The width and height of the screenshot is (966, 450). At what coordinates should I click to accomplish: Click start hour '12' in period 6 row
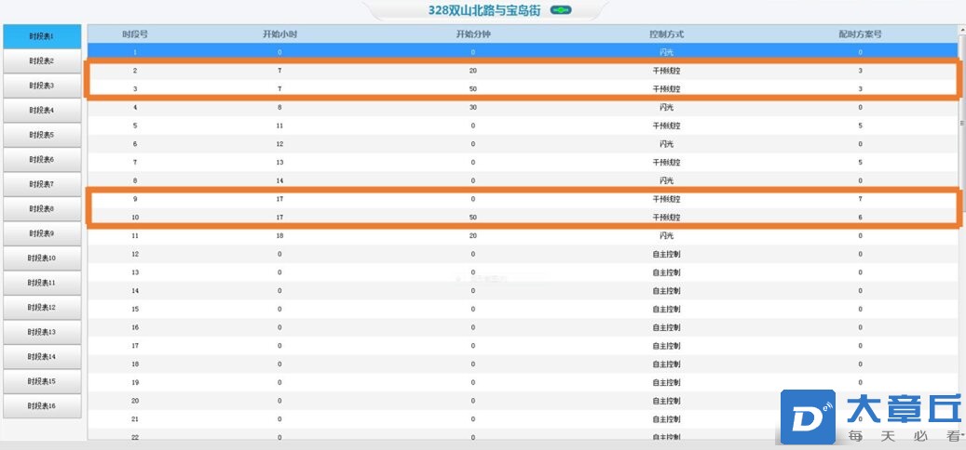point(279,144)
